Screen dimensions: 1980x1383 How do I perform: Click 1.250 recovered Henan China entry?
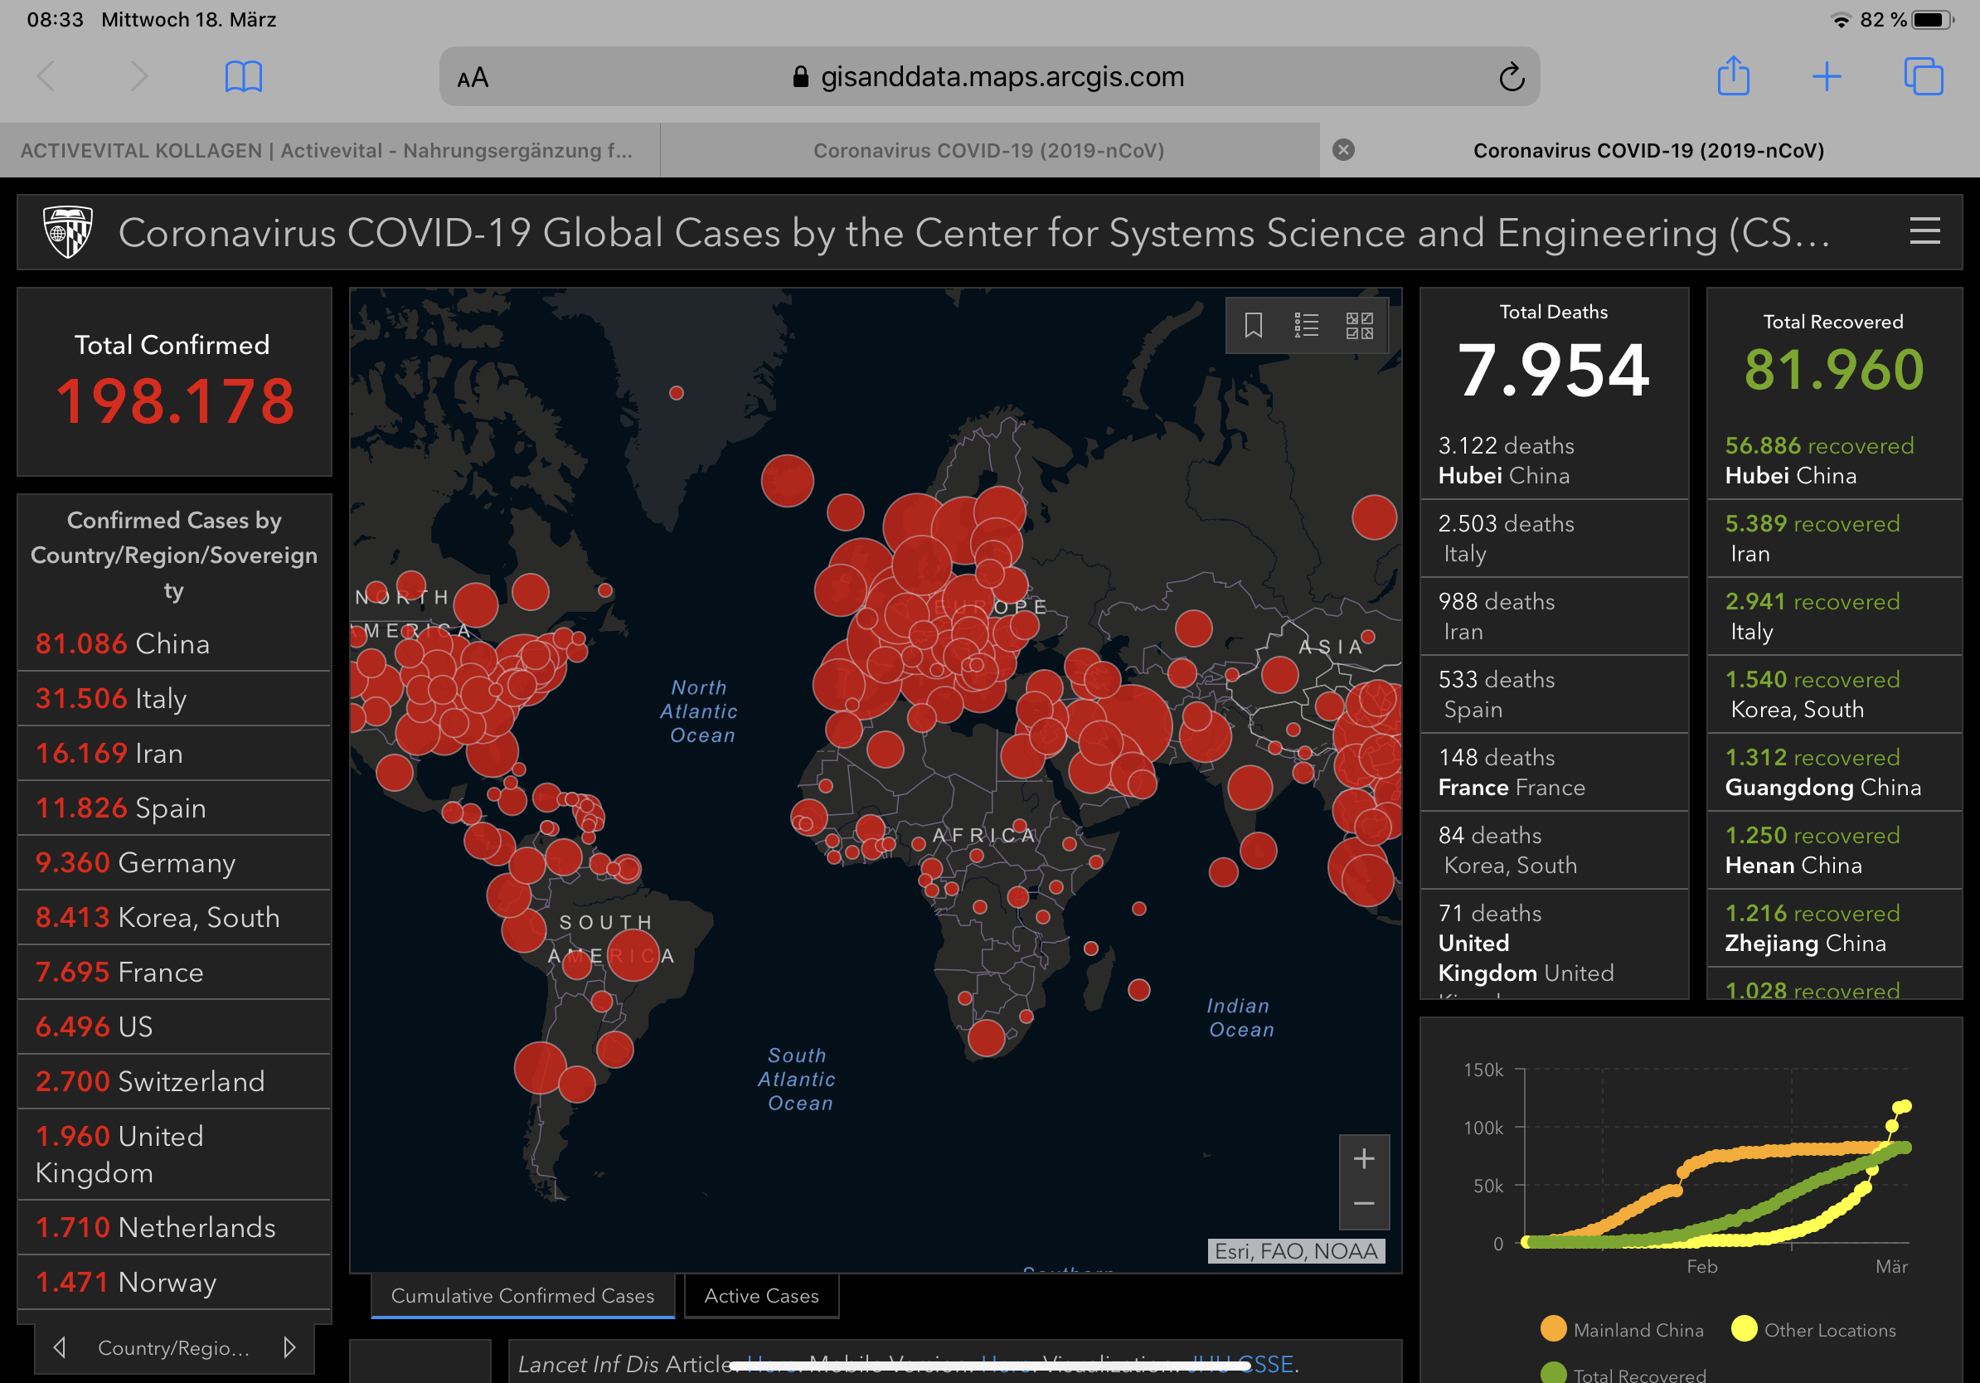coord(1834,850)
